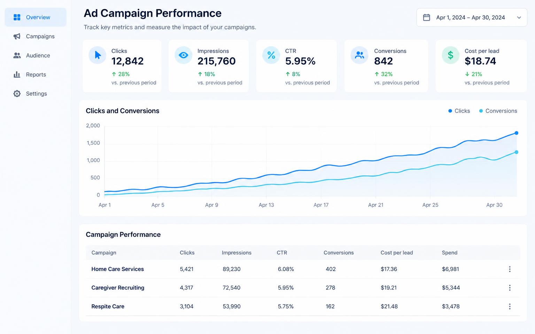Open the Respite Care campaign
Image resolution: width=535 pixels, height=334 pixels.
108,307
